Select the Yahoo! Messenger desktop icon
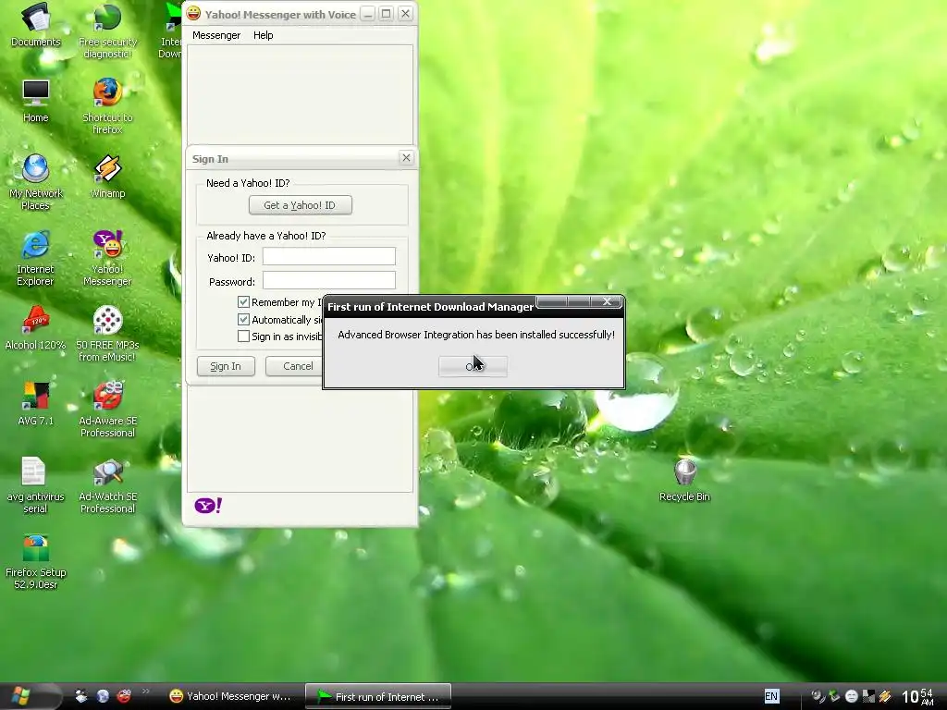 pos(107,259)
